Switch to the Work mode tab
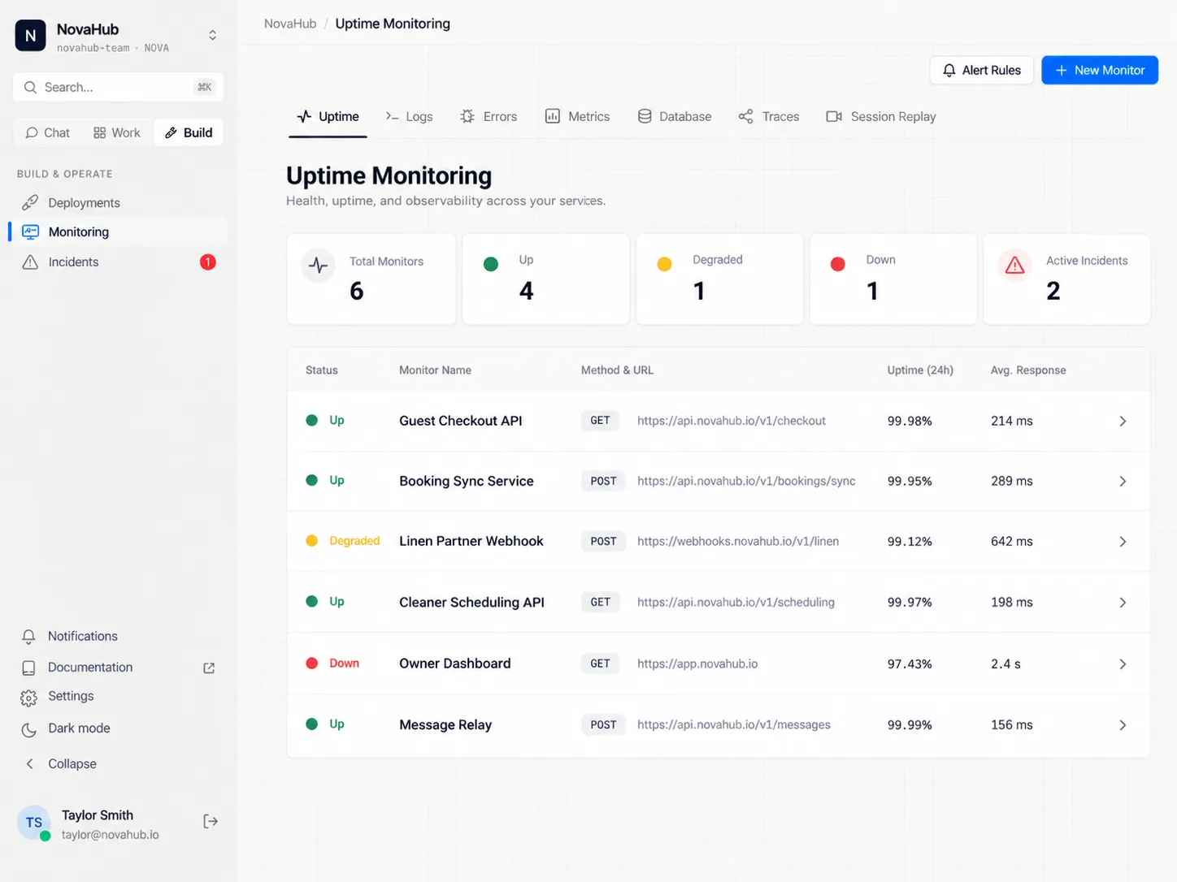 pyautogui.click(x=117, y=132)
